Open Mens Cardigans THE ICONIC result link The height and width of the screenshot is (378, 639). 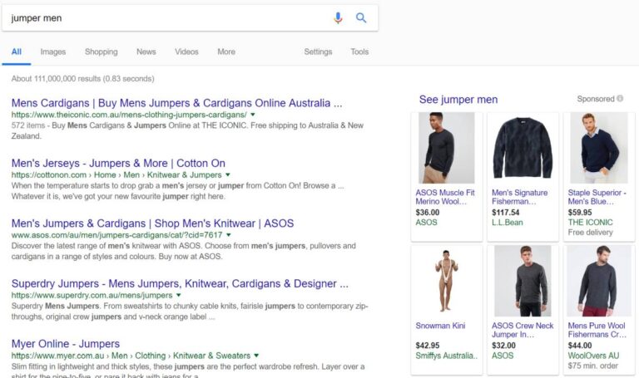pos(177,103)
